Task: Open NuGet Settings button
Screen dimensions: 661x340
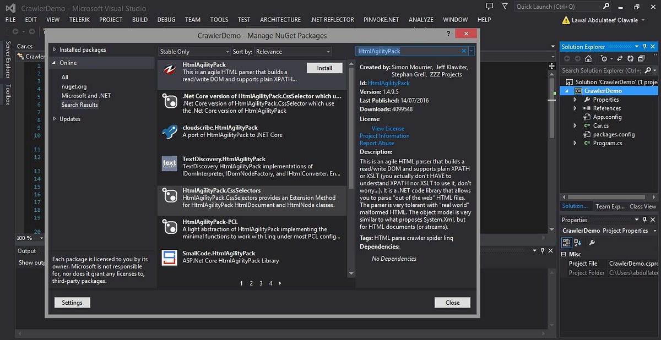Action: (72, 303)
